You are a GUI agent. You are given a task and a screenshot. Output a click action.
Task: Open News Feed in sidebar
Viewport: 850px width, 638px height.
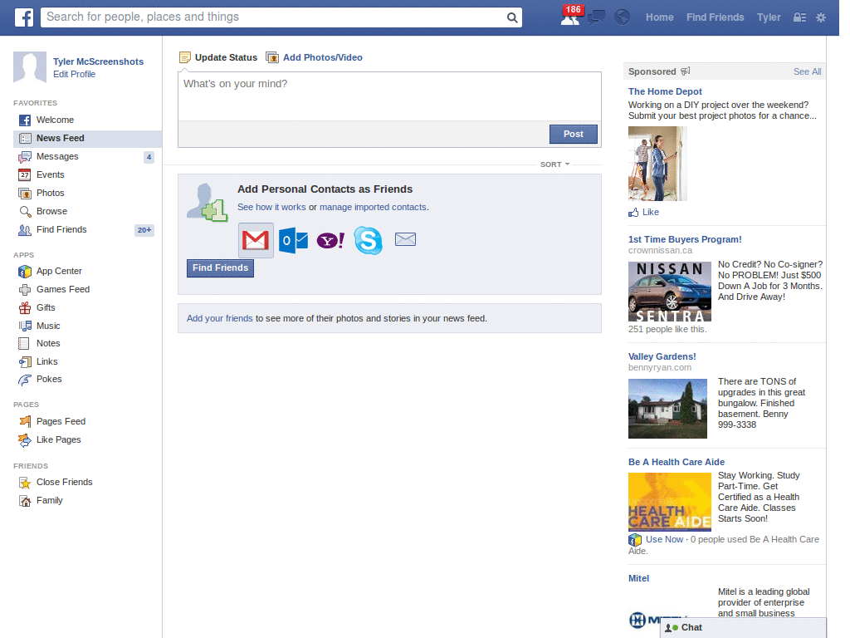[87, 139]
